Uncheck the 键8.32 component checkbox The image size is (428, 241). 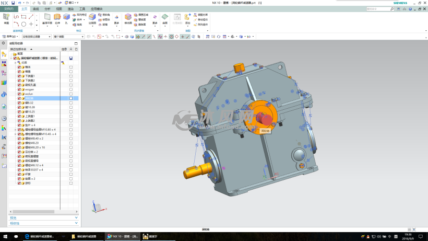19,103
